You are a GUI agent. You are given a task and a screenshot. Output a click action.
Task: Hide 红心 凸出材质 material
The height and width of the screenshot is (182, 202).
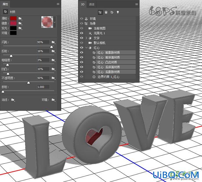(x=82, y=62)
